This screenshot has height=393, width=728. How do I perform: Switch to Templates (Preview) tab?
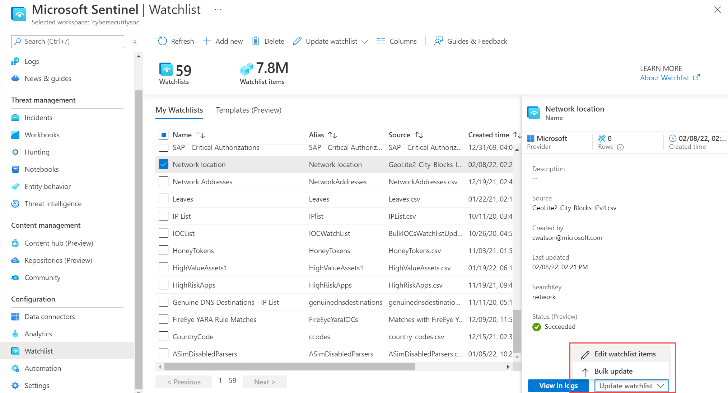(x=248, y=110)
